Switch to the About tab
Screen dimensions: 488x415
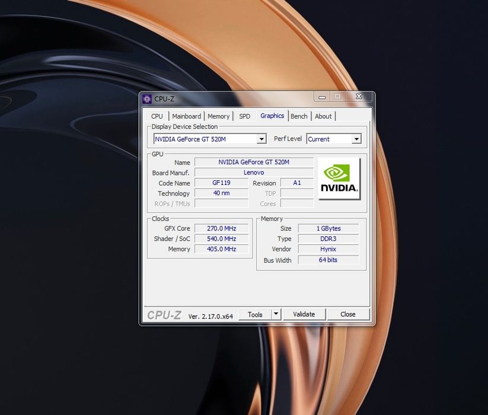tap(323, 116)
